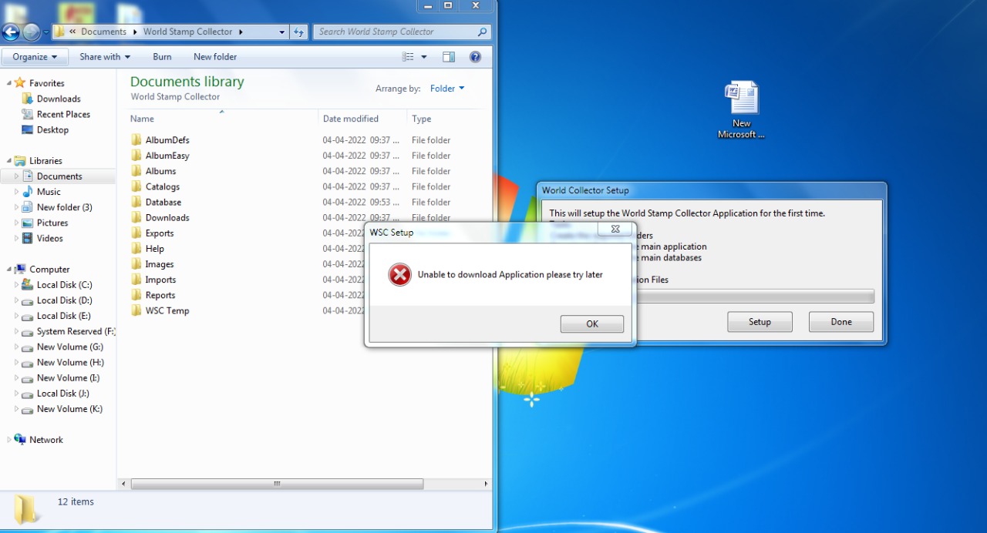This screenshot has width=987, height=533.
Task: Open Network in the navigation pane
Action: 46,440
